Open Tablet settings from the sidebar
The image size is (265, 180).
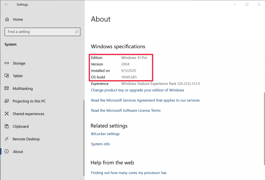17,76
